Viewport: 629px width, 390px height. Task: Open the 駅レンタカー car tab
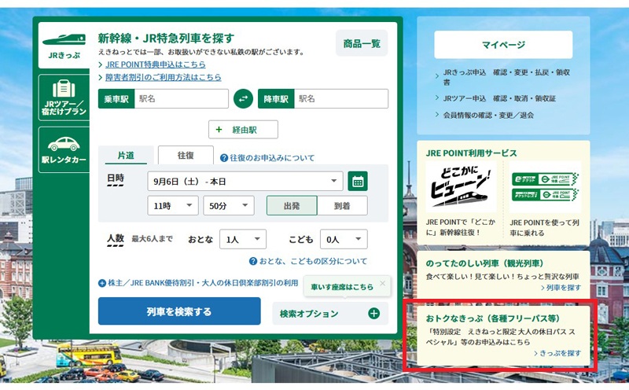tap(64, 149)
